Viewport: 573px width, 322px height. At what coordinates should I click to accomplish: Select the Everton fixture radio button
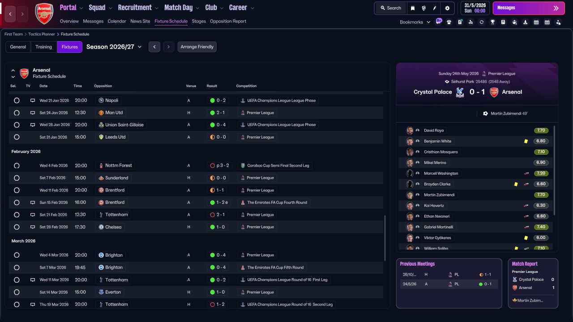[x=17, y=292]
